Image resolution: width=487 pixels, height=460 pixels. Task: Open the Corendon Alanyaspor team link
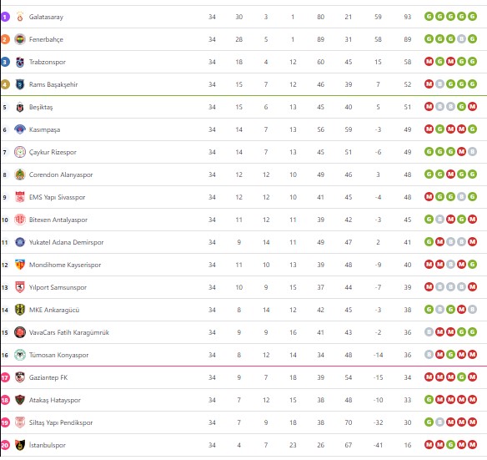click(61, 174)
